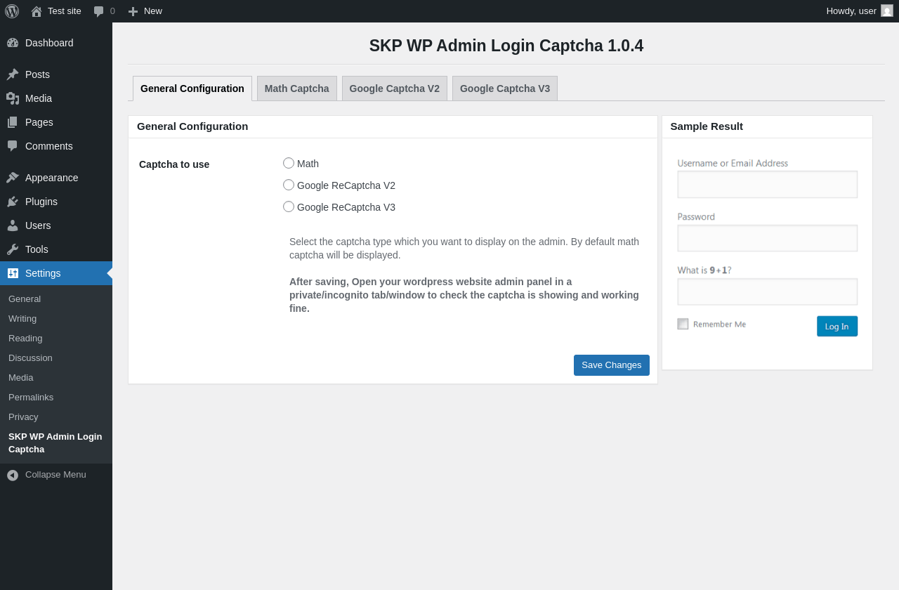Click the New link in admin bar
This screenshot has height=590, width=899.
(153, 11)
